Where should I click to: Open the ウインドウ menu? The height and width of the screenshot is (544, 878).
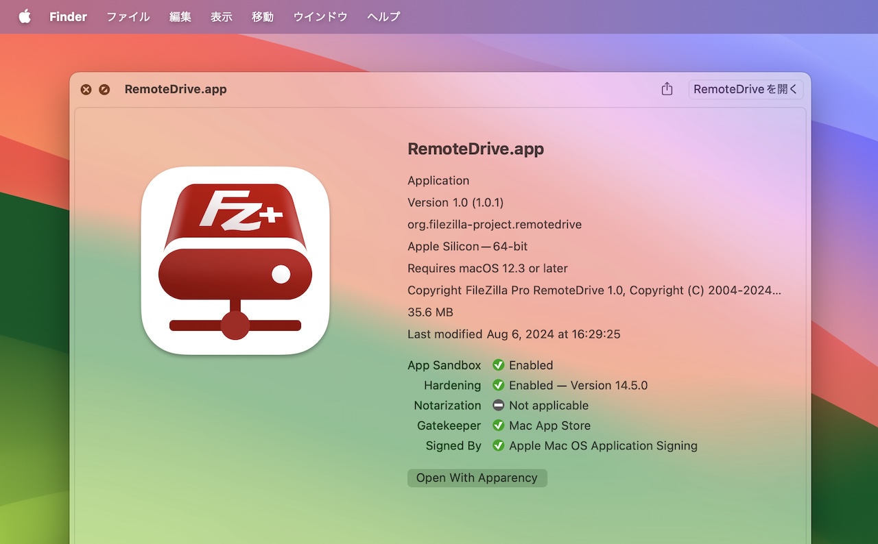pos(320,16)
